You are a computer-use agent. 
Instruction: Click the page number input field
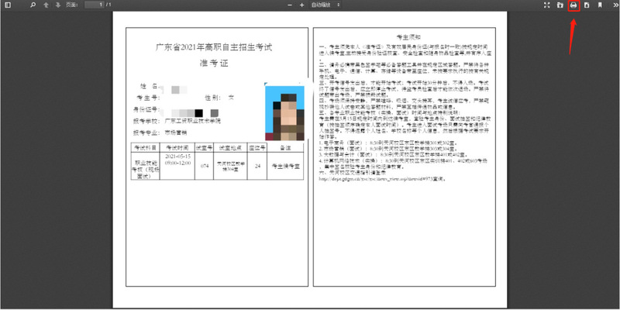94,5
